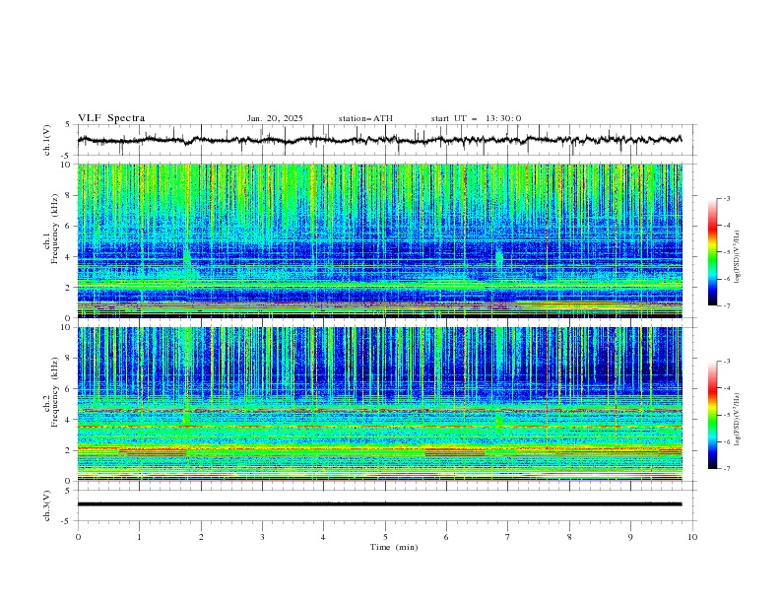The height and width of the screenshot is (603, 780).
Task: Click the "start UT = 13:30:0" header text
Action: (476, 118)
